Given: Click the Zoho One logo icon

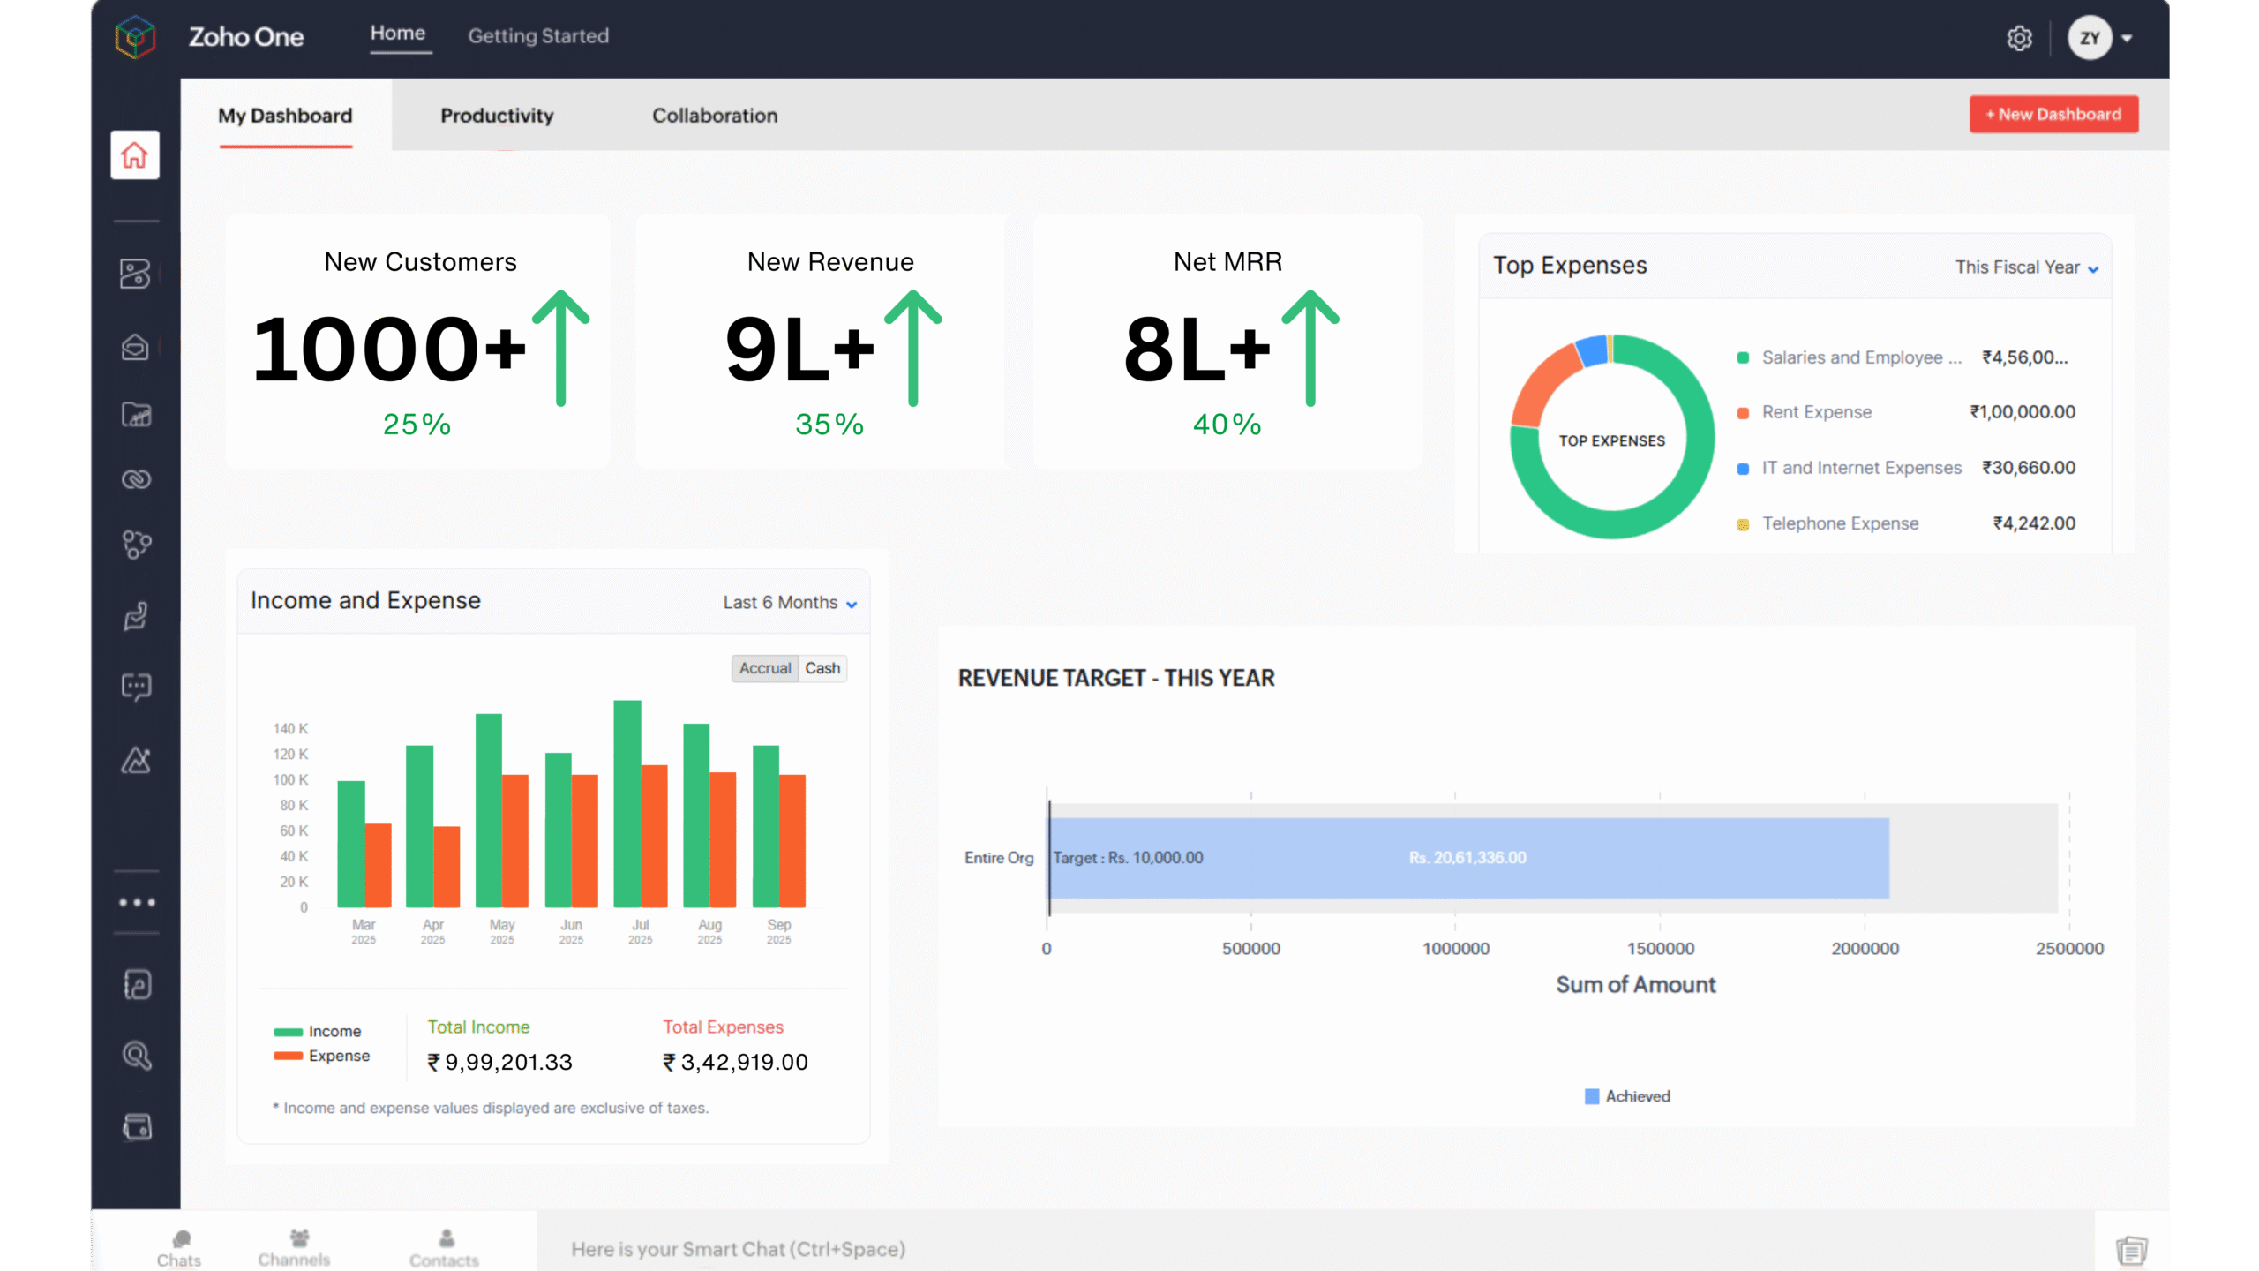Looking at the screenshot, I should 135,37.
